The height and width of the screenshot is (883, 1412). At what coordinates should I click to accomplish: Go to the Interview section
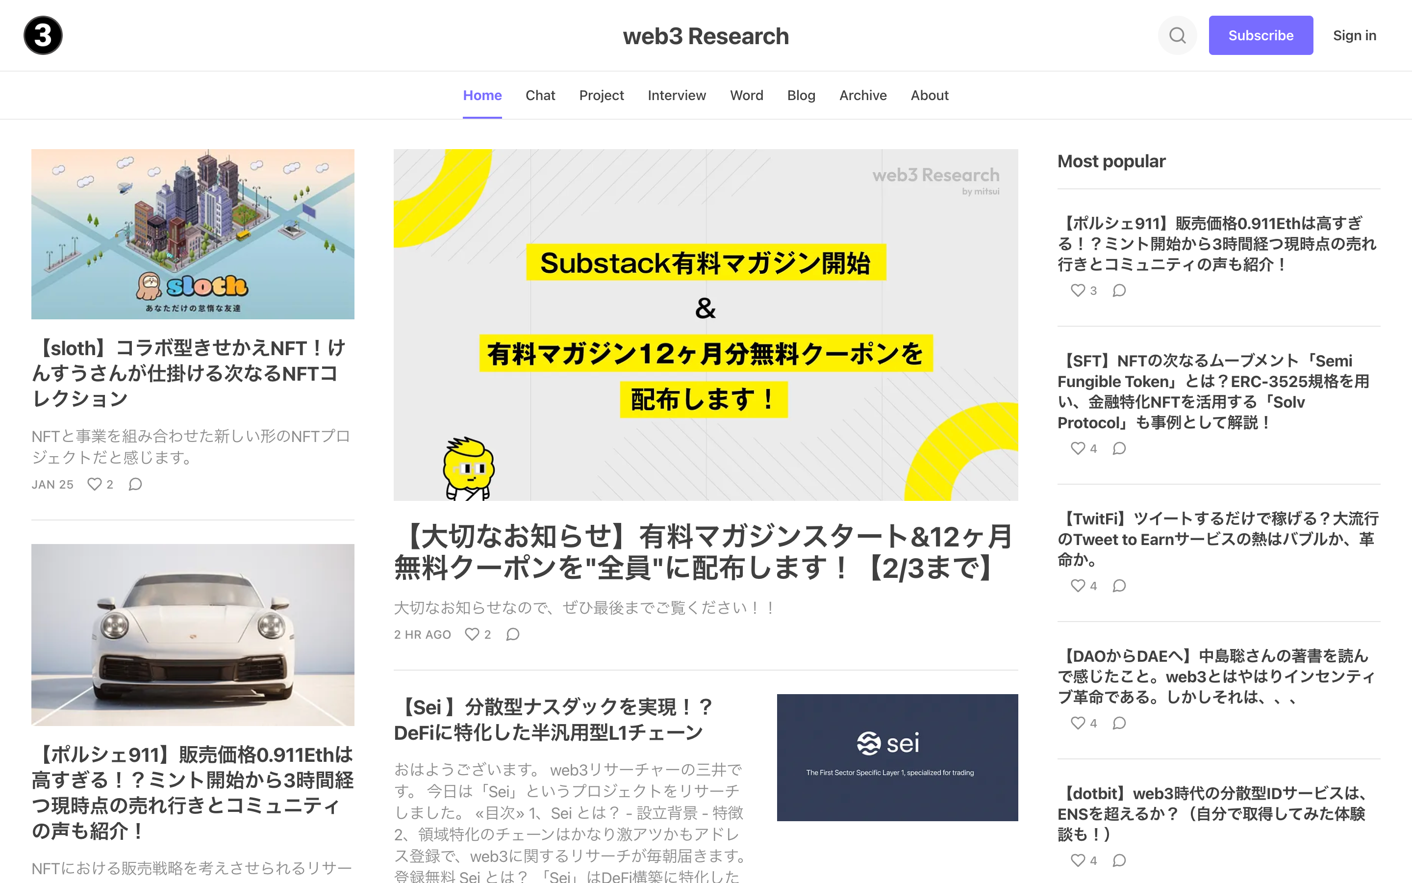676,95
